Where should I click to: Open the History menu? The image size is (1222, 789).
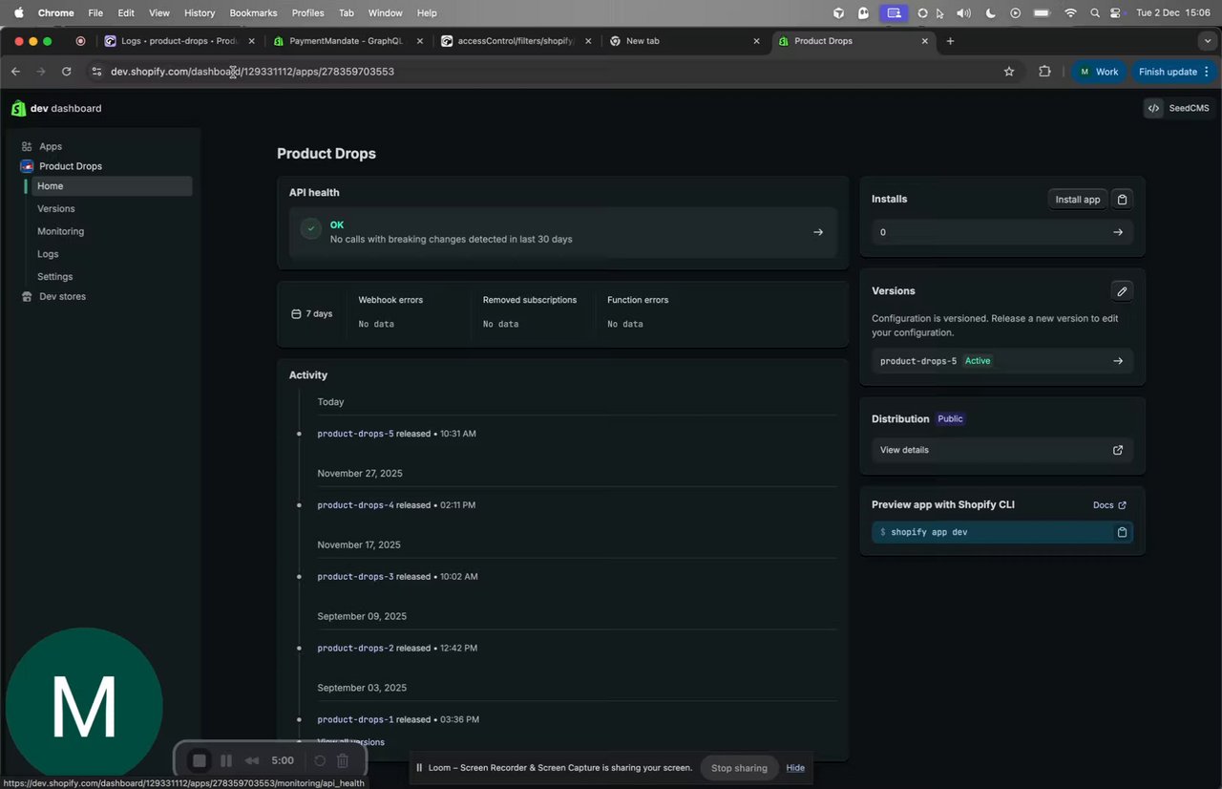coord(200,12)
